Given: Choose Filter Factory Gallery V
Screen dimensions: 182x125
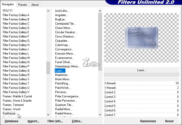Looking at the screenshot, I should 16,92.
